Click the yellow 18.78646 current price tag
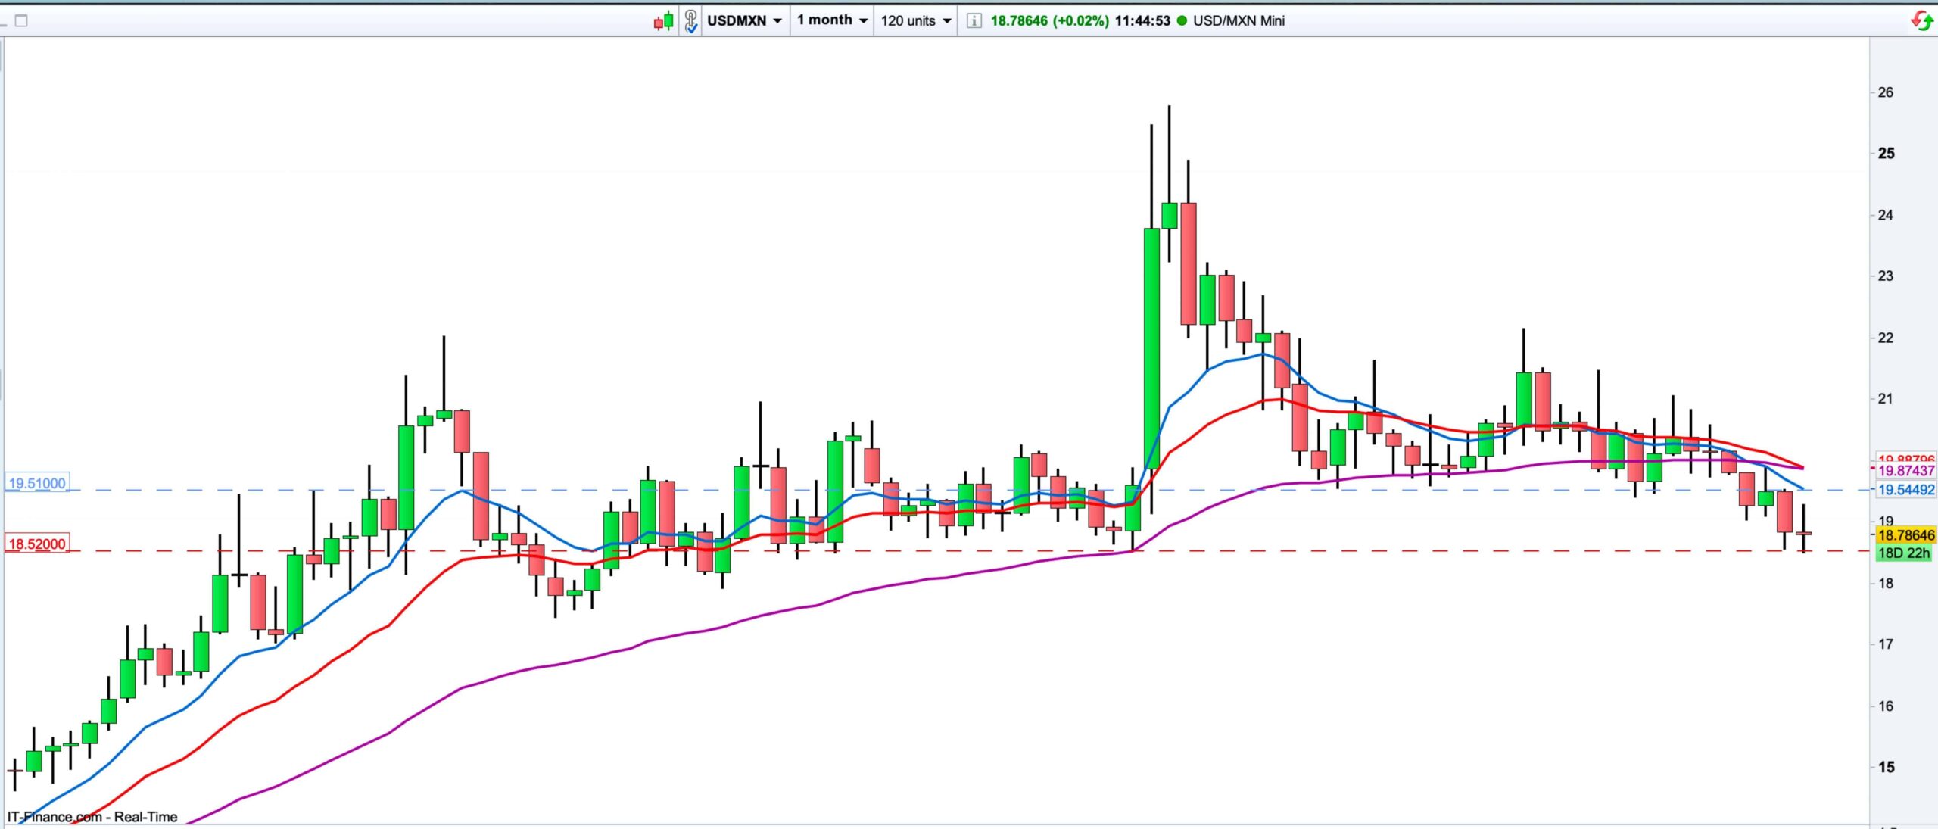Viewport: 1938px width, 829px height. click(1905, 535)
